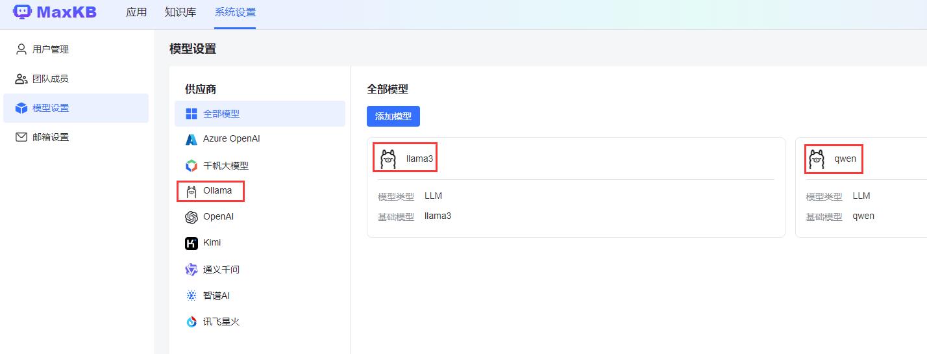Go to 用户管理 in the sidebar
Image resolution: width=927 pixels, height=354 pixels.
click(50, 49)
